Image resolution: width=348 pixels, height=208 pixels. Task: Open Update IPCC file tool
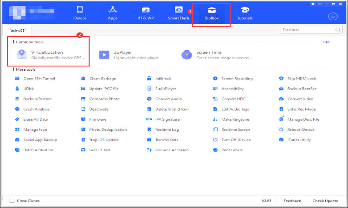coord(100,89)
